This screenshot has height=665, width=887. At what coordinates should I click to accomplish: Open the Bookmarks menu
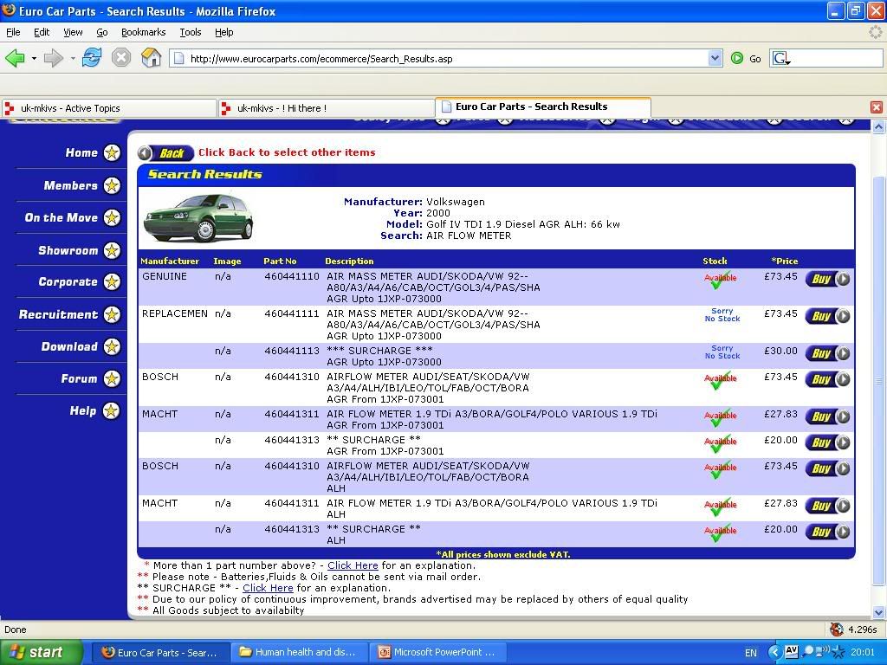144,32
